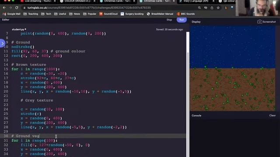Clear the console output

(272, 116)
